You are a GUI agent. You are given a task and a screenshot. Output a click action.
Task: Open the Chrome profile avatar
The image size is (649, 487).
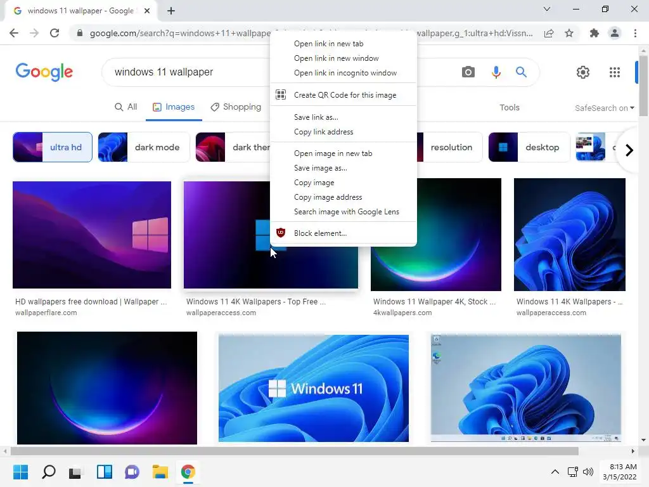(615, 33)
